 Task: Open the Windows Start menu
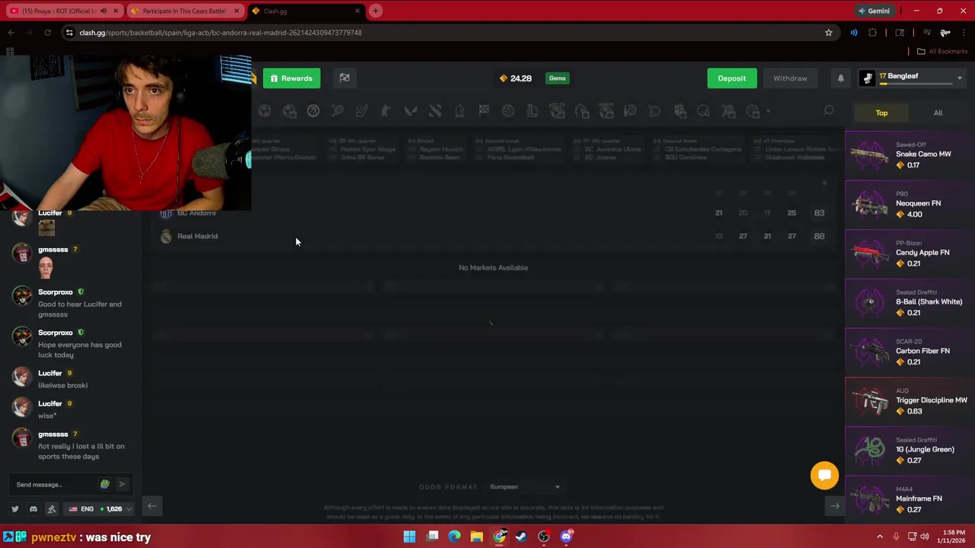pos(409,537)
